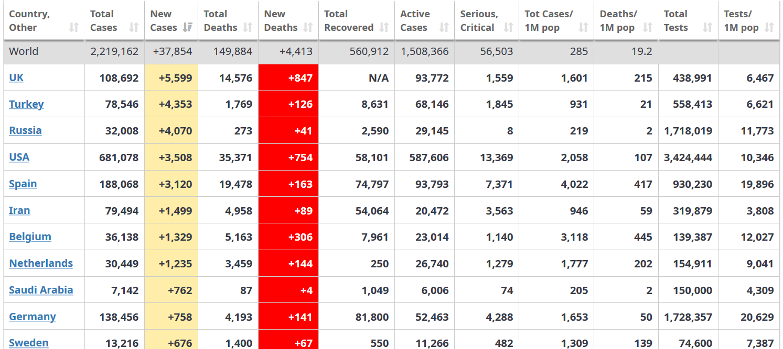The image size is (783, 349).
Task: Click sort arrows in Country, Other header
Action: [74, 28]
